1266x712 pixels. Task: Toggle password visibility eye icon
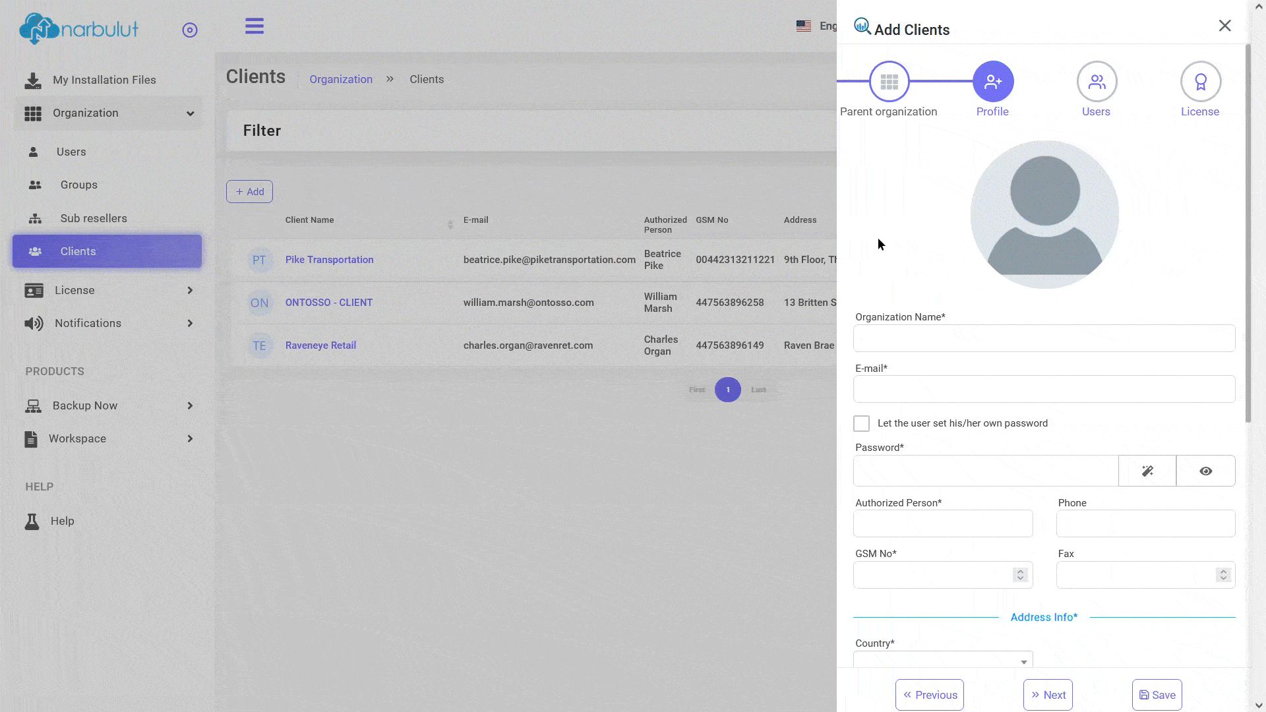1206,471
